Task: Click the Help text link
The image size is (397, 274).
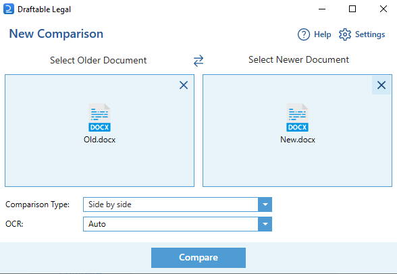Action: coord(322,34)
